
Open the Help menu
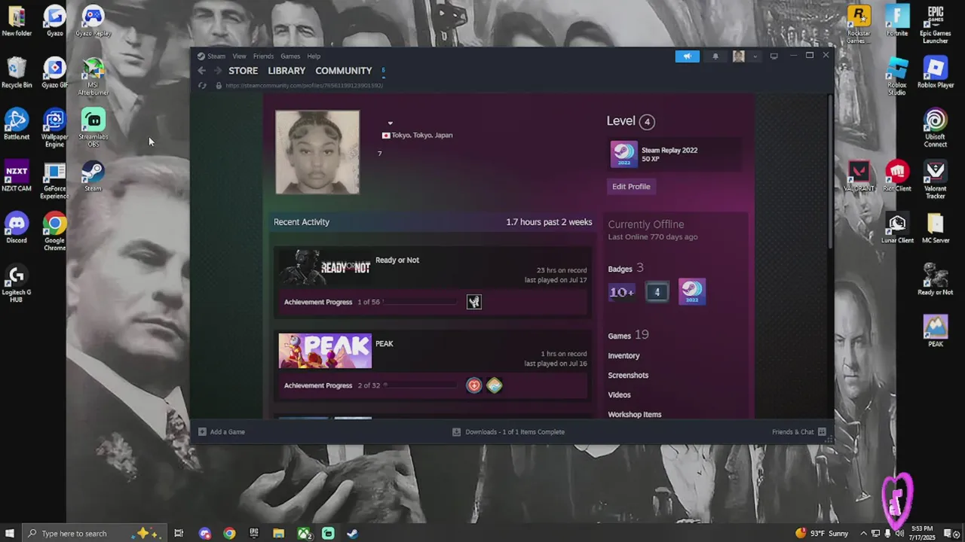314,56
